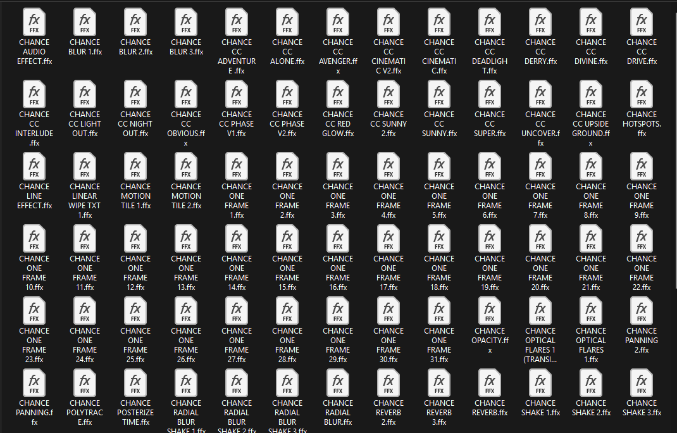This screenshot has width=677, height=433.
Task: Select the CHANCE CC NIGHT OUT.ffx file icon
Action: [135, 94]
